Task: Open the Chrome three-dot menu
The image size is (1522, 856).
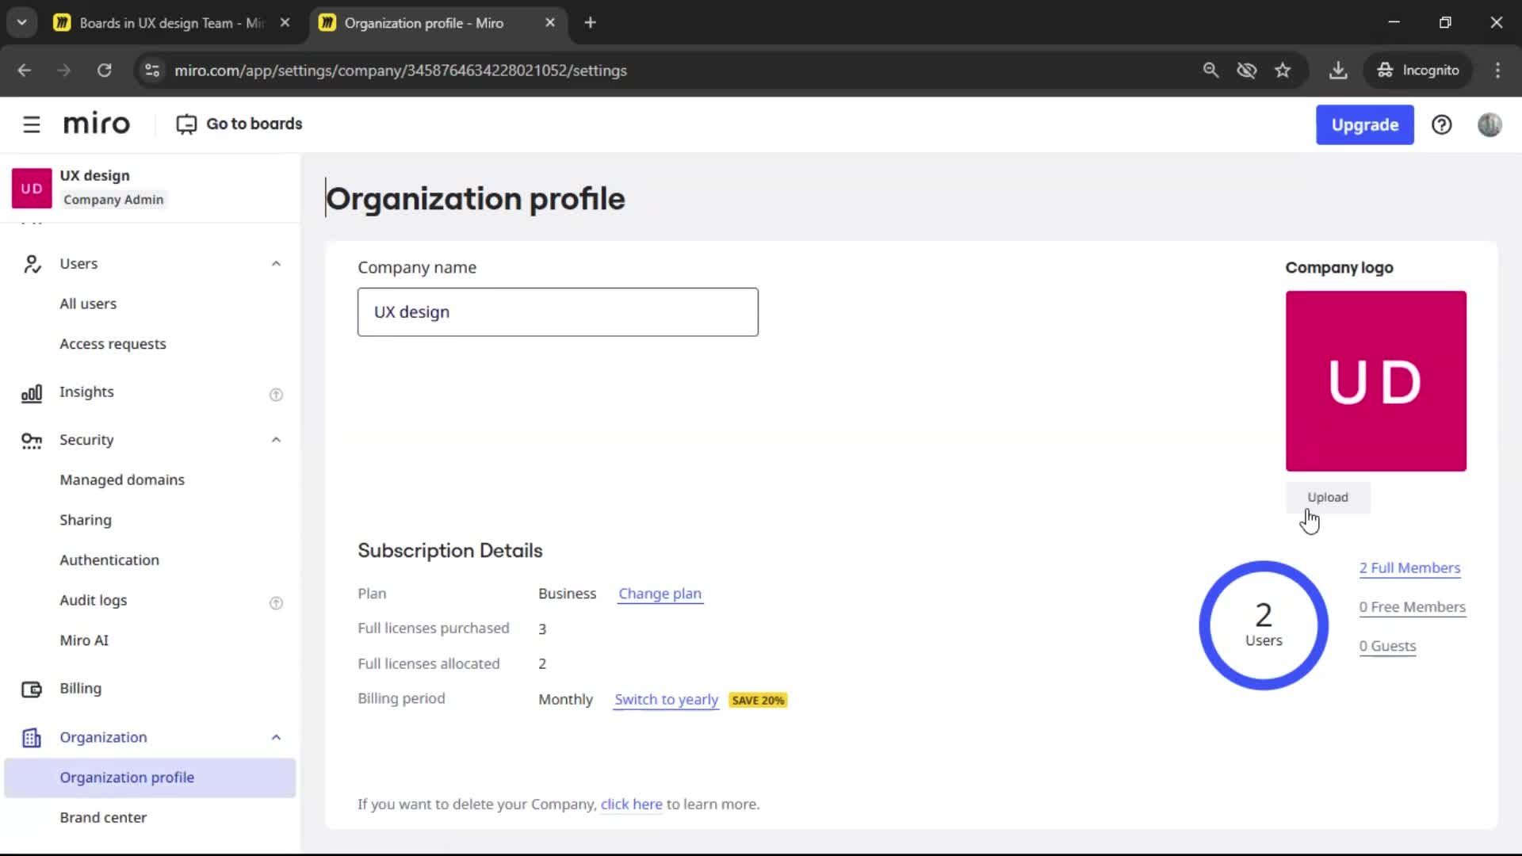Action: click(1497, 71)
